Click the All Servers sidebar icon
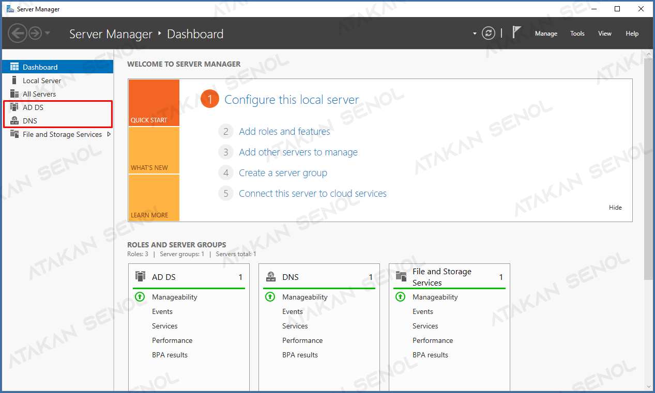Screen dimensions: 655x393 point(14,94)
